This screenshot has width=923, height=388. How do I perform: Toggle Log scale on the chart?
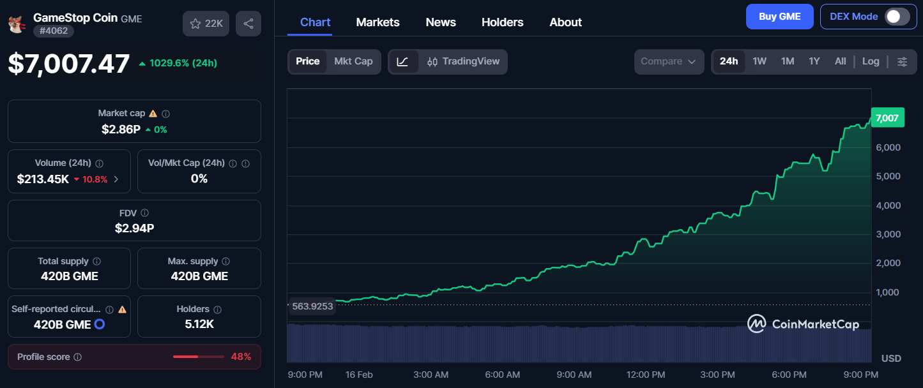pos(871,61)
